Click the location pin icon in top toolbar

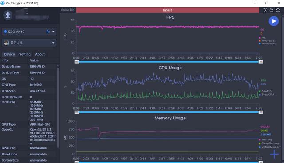click(265, 10)
